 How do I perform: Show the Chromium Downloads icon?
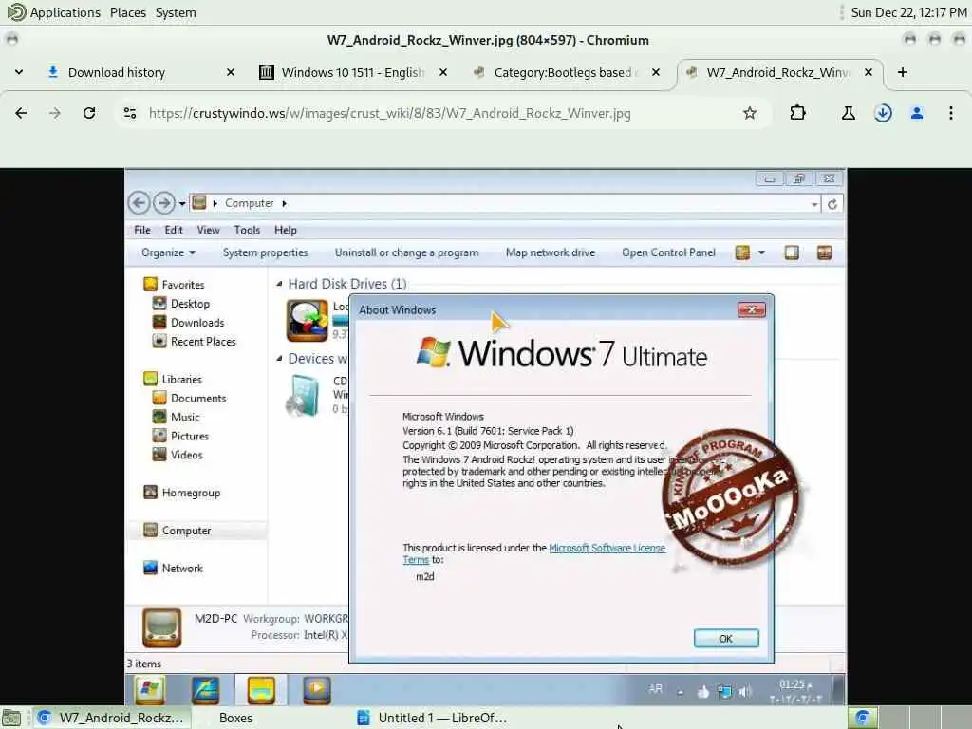(883, 113)
